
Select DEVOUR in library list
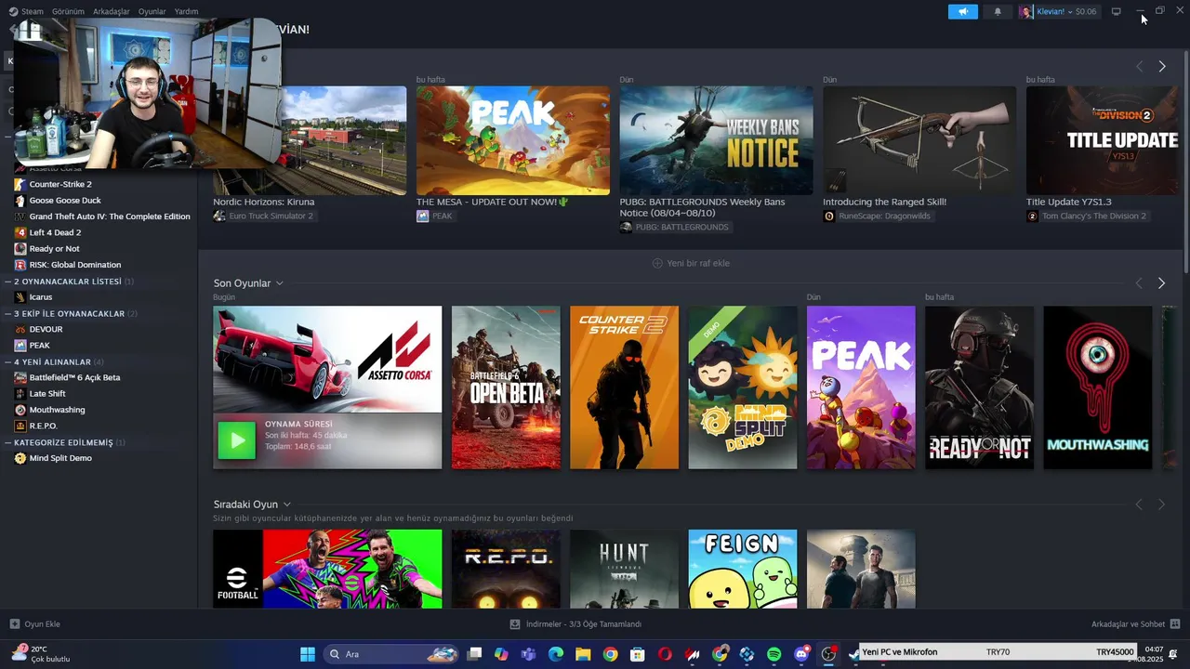46,329
